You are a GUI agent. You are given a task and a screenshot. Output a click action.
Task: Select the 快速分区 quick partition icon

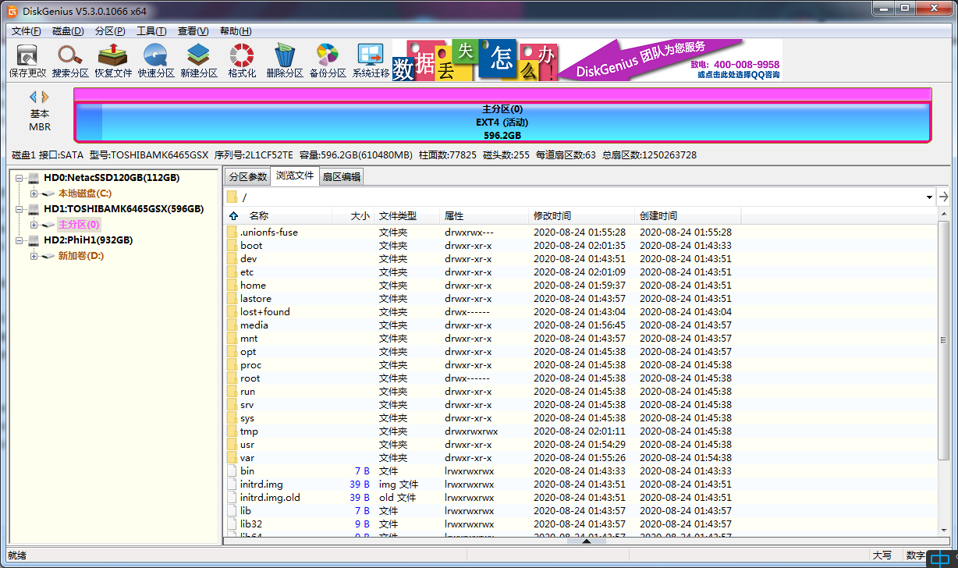(156, 61)
